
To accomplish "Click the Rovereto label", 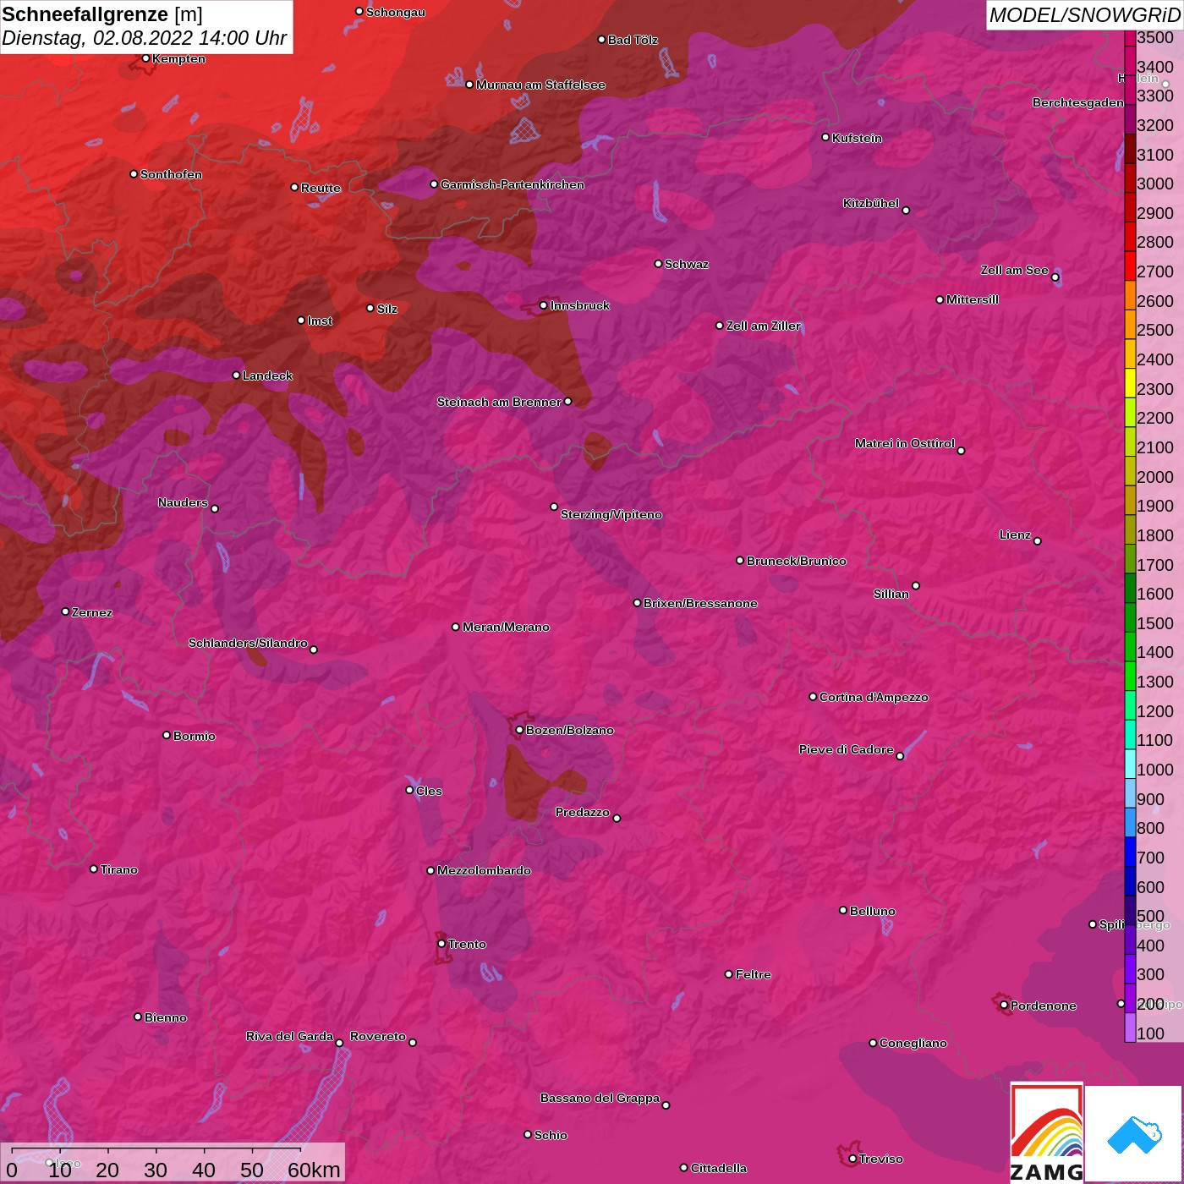I will coord(377,1036).
